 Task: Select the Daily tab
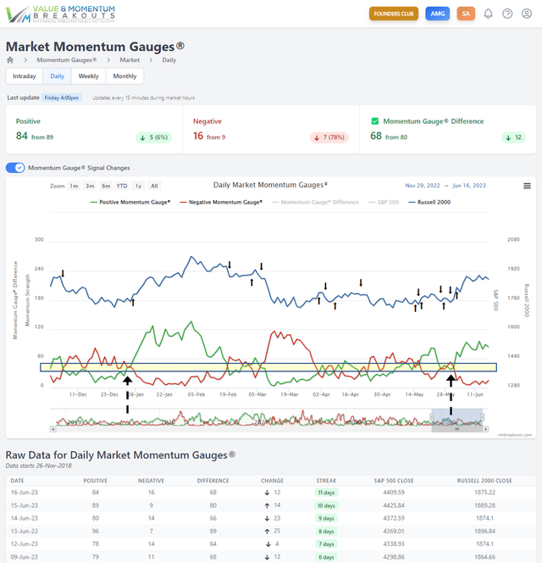click(58, 76)
